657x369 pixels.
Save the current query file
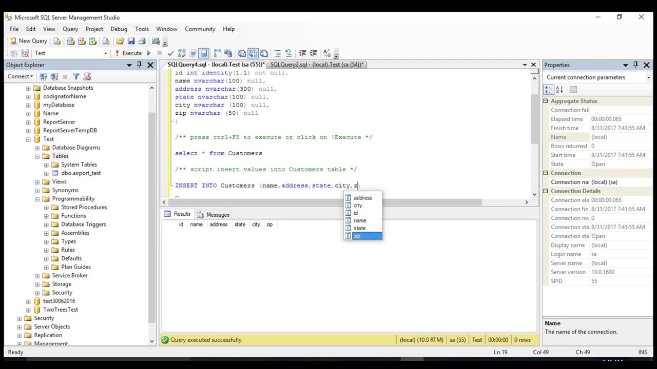[x=131, y=41]
